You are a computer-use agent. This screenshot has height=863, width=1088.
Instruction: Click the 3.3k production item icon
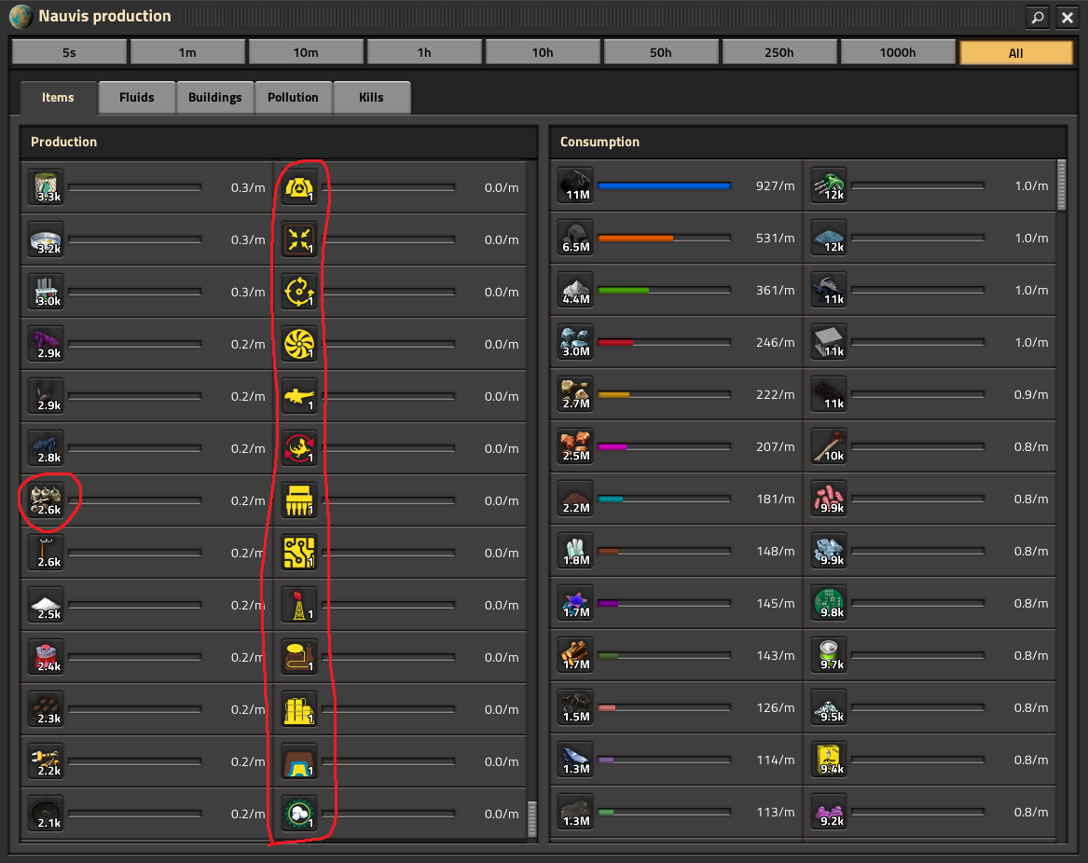pos(47,187)
